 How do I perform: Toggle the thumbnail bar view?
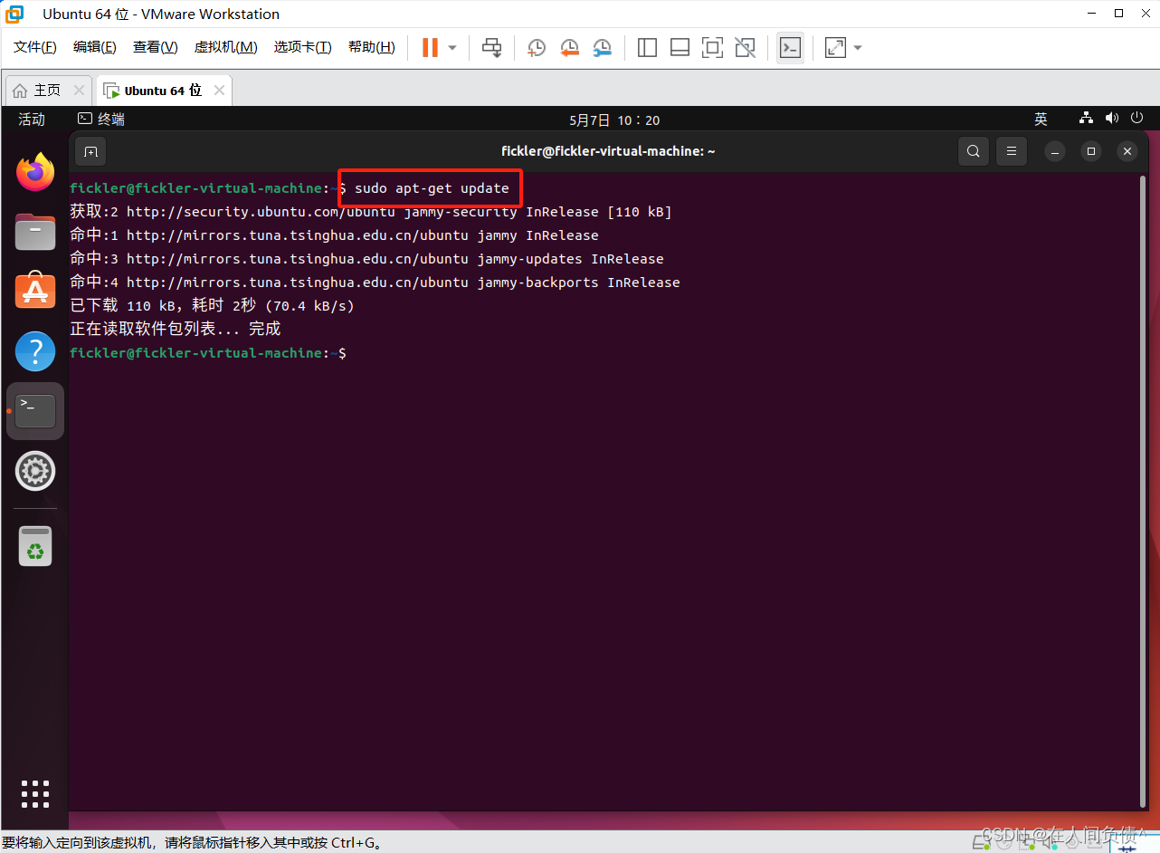coord(680,47)
